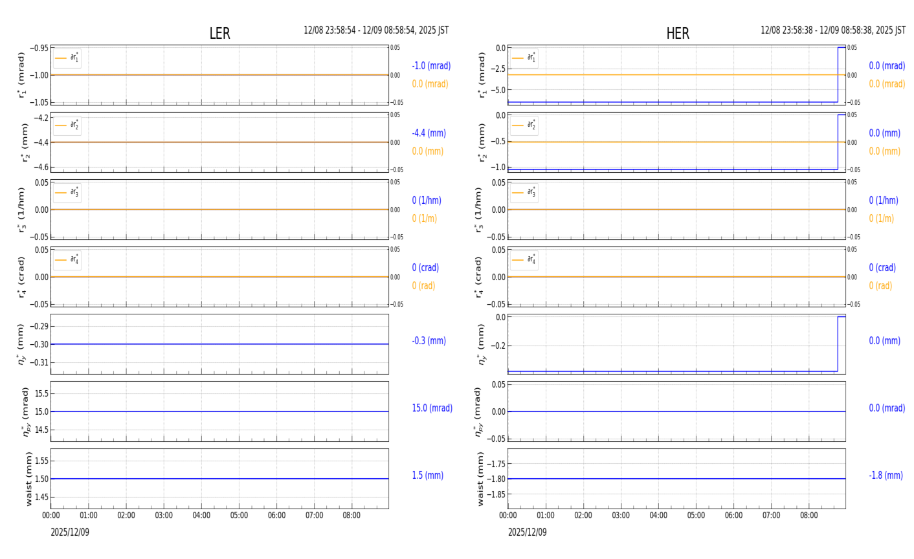Click 08:00 tick on the HER time axis
The height and width of the screenshot is (559, 914).
pos(808,516)
